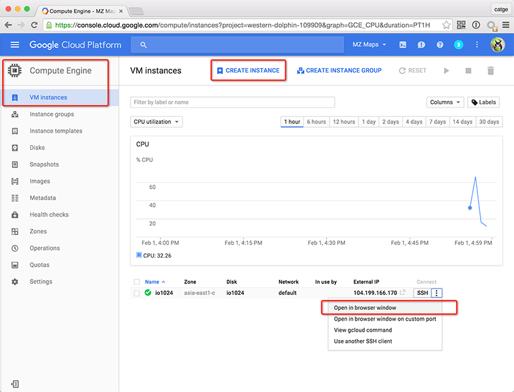Bookmark page with the star icon
This screenshot has height=392, width=514.
click(446, 25)
